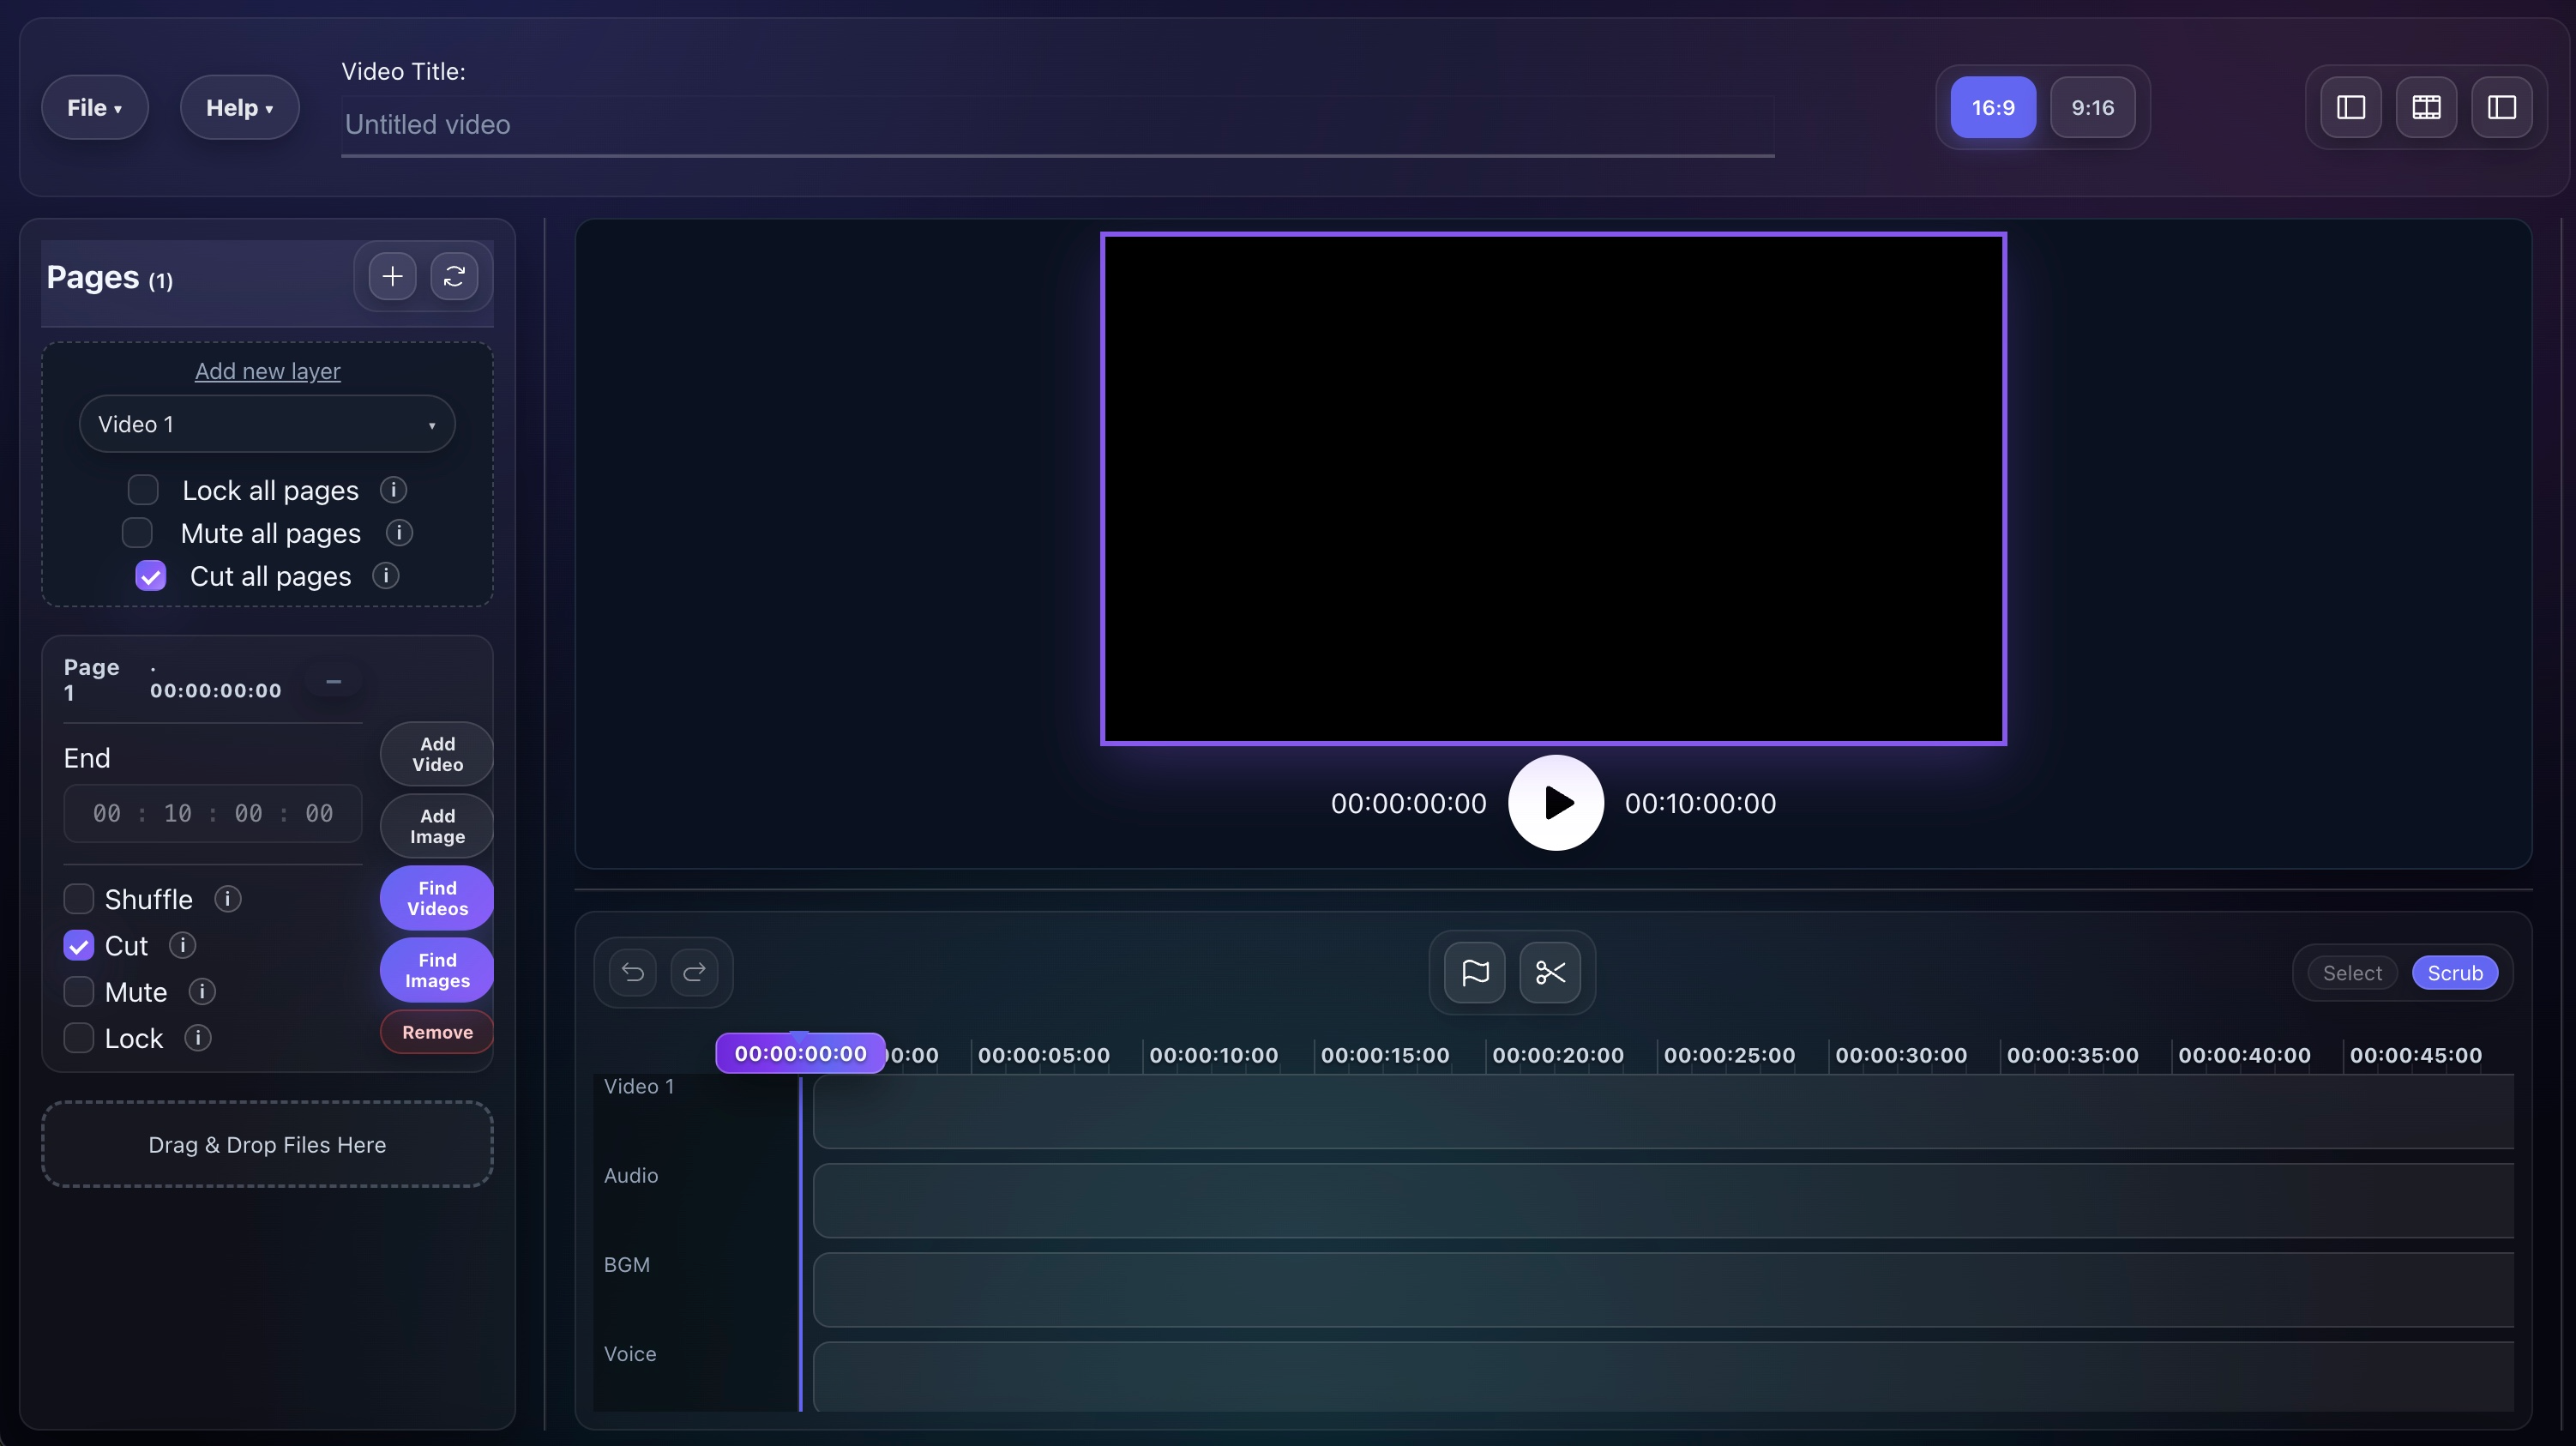Click the video preview canvas
Viewport: 2576px width, 1446px height.
[1554, 489]
